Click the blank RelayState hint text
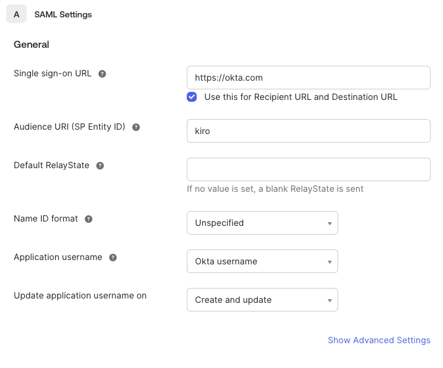Image resolution: width=443 pixels, height=368 pixels. (275, 189)
